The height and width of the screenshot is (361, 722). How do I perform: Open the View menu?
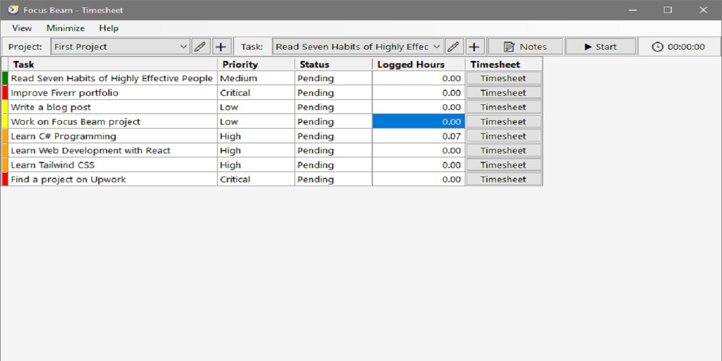pos(22,28)
